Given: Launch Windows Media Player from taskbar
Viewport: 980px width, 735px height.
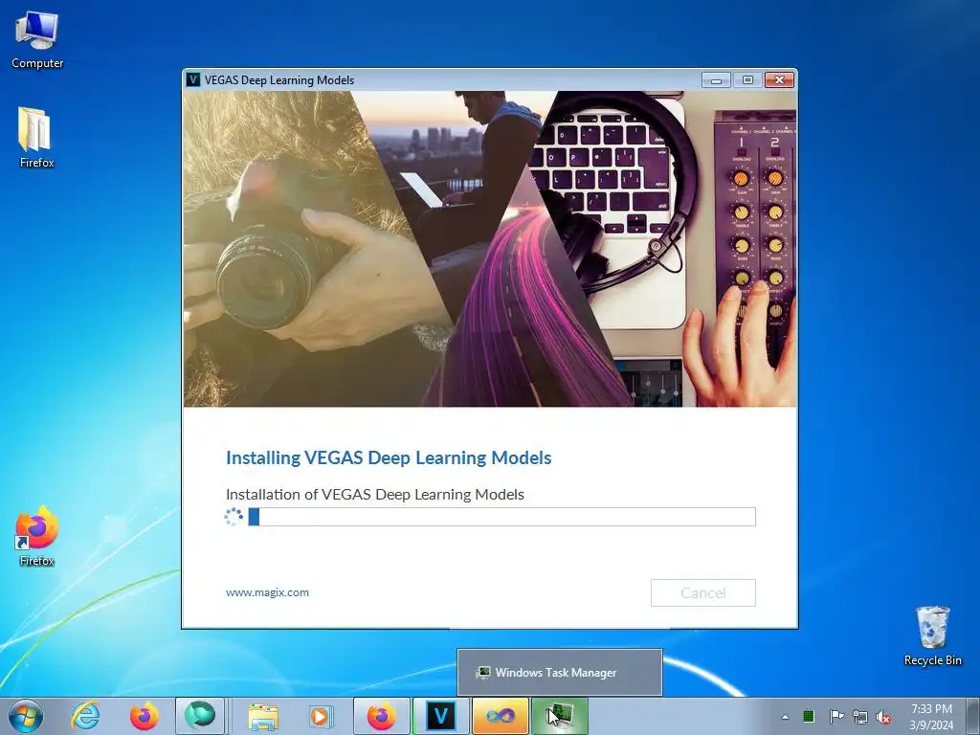Looking at the screenshot, I should coord(321,716).
